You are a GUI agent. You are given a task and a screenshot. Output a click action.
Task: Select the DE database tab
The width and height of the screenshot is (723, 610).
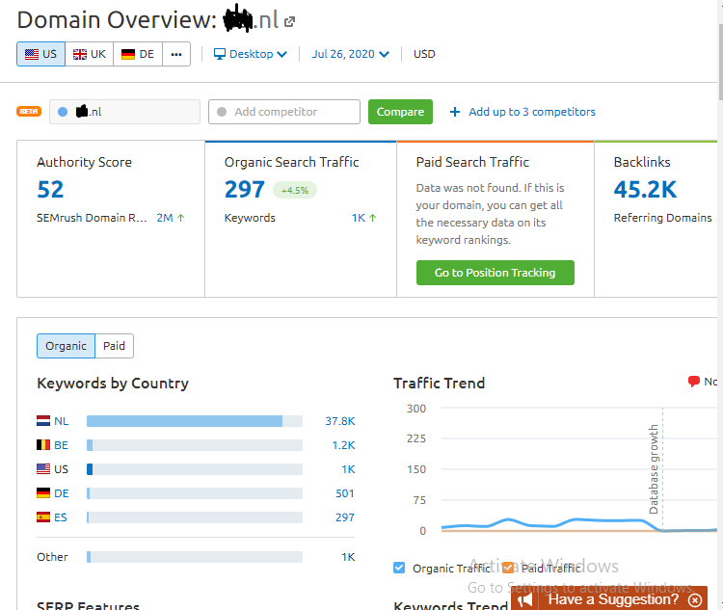pyautogui.click(x=138, y=54)
